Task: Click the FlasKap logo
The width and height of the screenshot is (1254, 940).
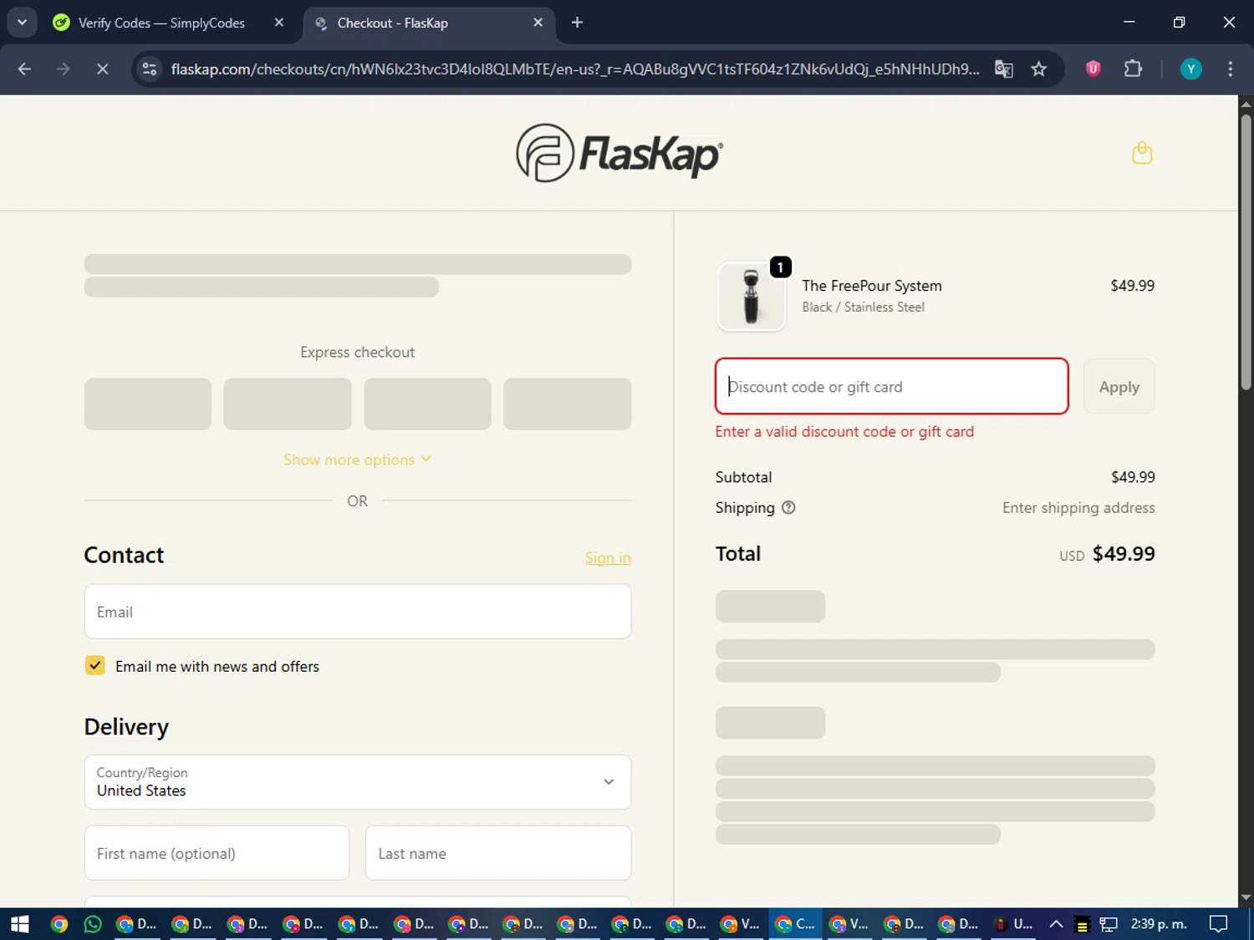Action: (x=619, y=154)
